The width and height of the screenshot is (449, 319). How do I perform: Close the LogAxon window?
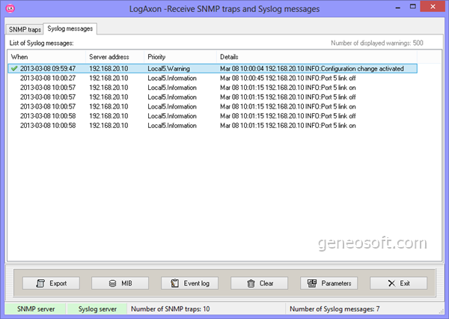click(433, 6)
